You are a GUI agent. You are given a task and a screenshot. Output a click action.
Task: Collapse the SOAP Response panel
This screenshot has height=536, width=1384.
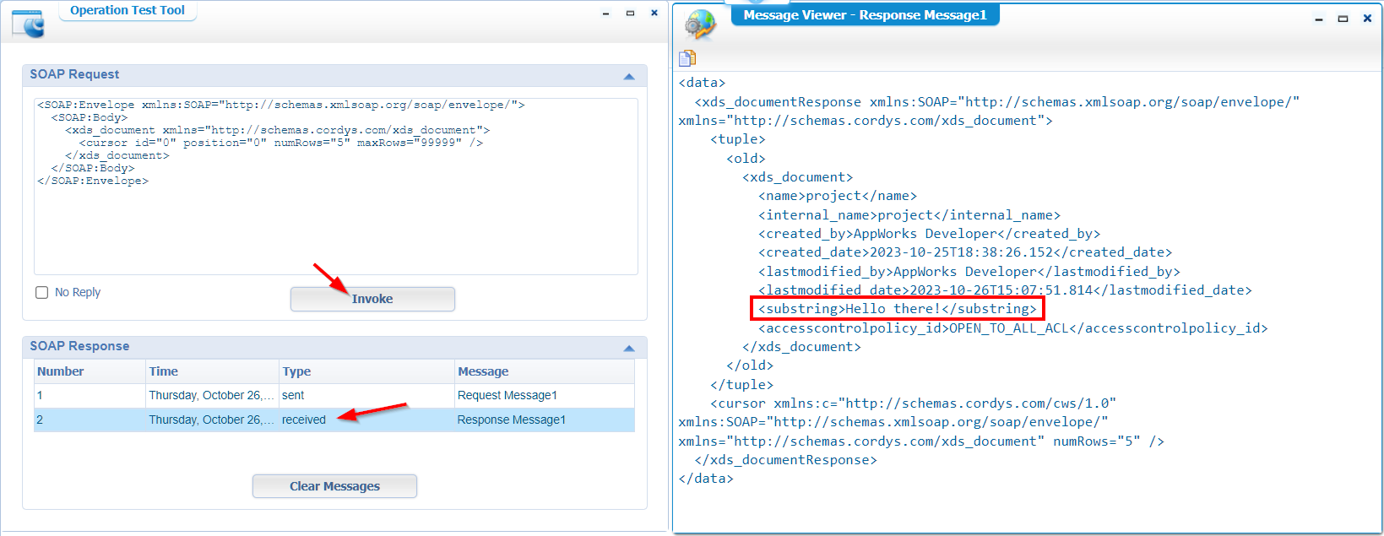click(x=629, y=348)
